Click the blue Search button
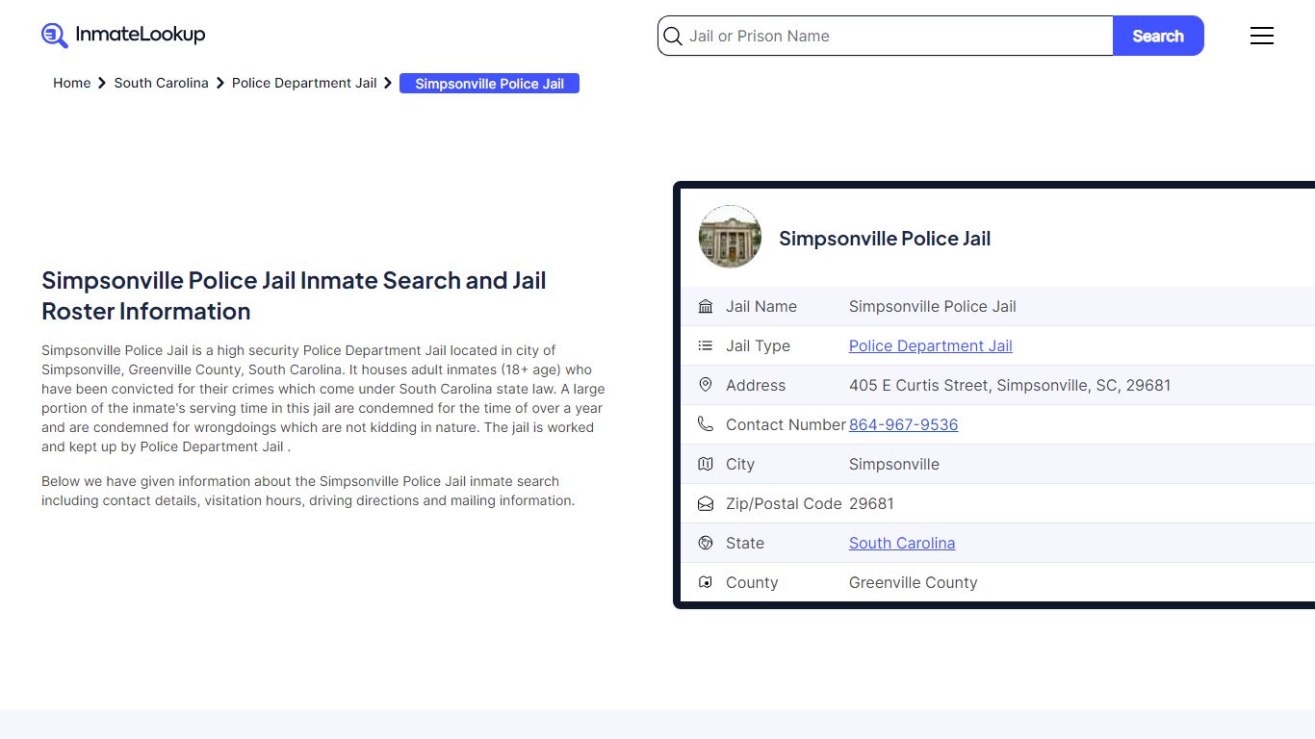This screenshot has height=739, width=1315. (1158, 36)
